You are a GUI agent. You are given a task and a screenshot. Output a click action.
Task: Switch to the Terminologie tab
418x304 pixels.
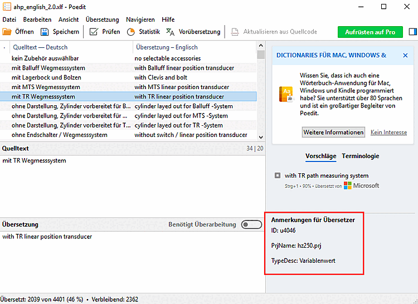[x=361, y=156]
